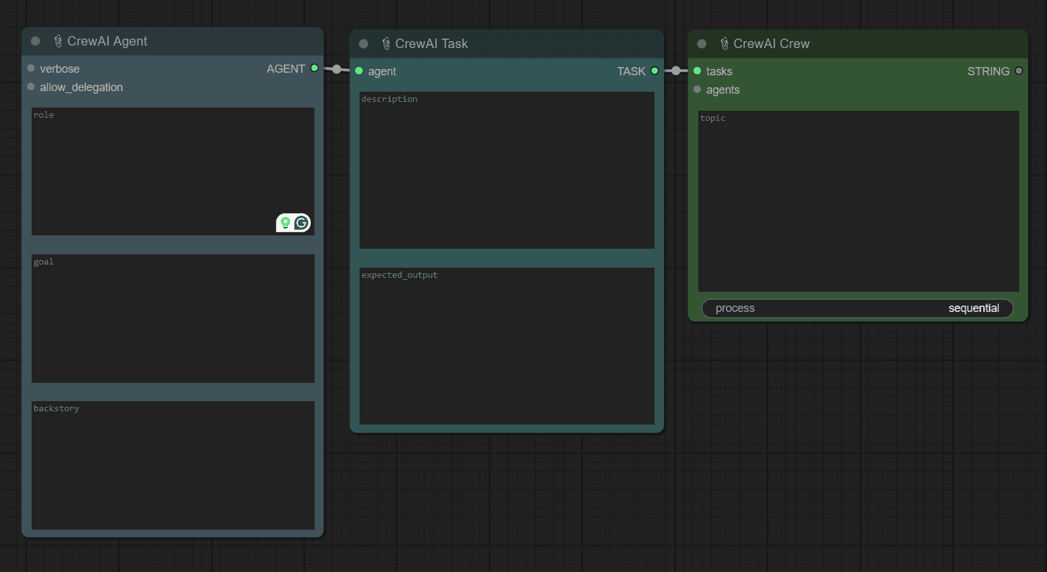
Task: Click the Grammarly G icon in role field
Action: [x=301, y=223]
